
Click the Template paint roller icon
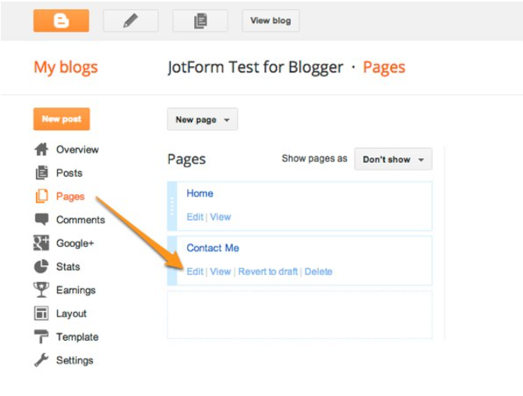pos(41,336)
